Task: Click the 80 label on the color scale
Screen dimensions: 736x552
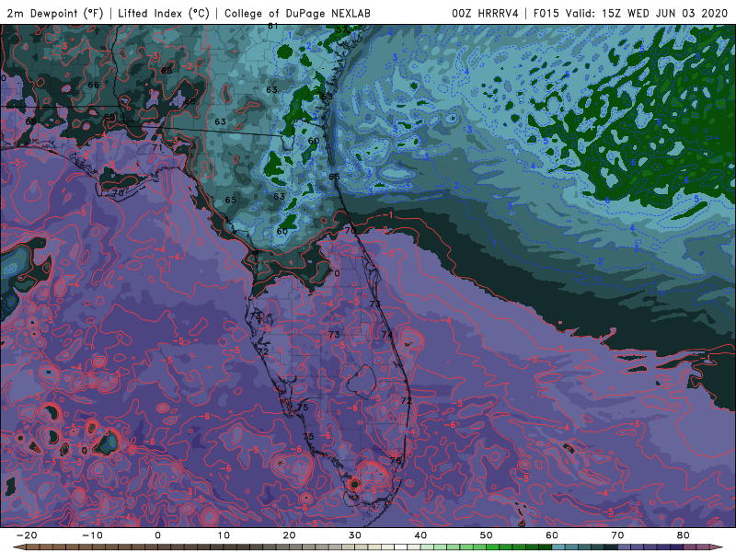Action: (x=684, y=535)
